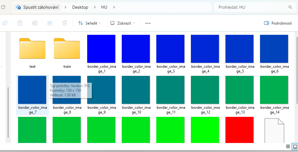298x152 pixels.
Task: Switch to large thumbnails view in status bar
Action: (x=295, y=146)
